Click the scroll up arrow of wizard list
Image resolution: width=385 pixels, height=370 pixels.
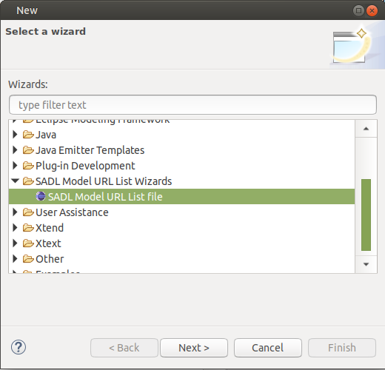tap(366, 129)
